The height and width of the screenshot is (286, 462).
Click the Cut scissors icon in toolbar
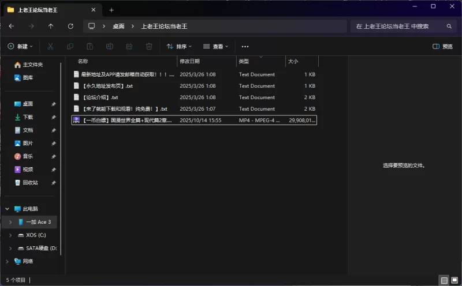[50, 46]
